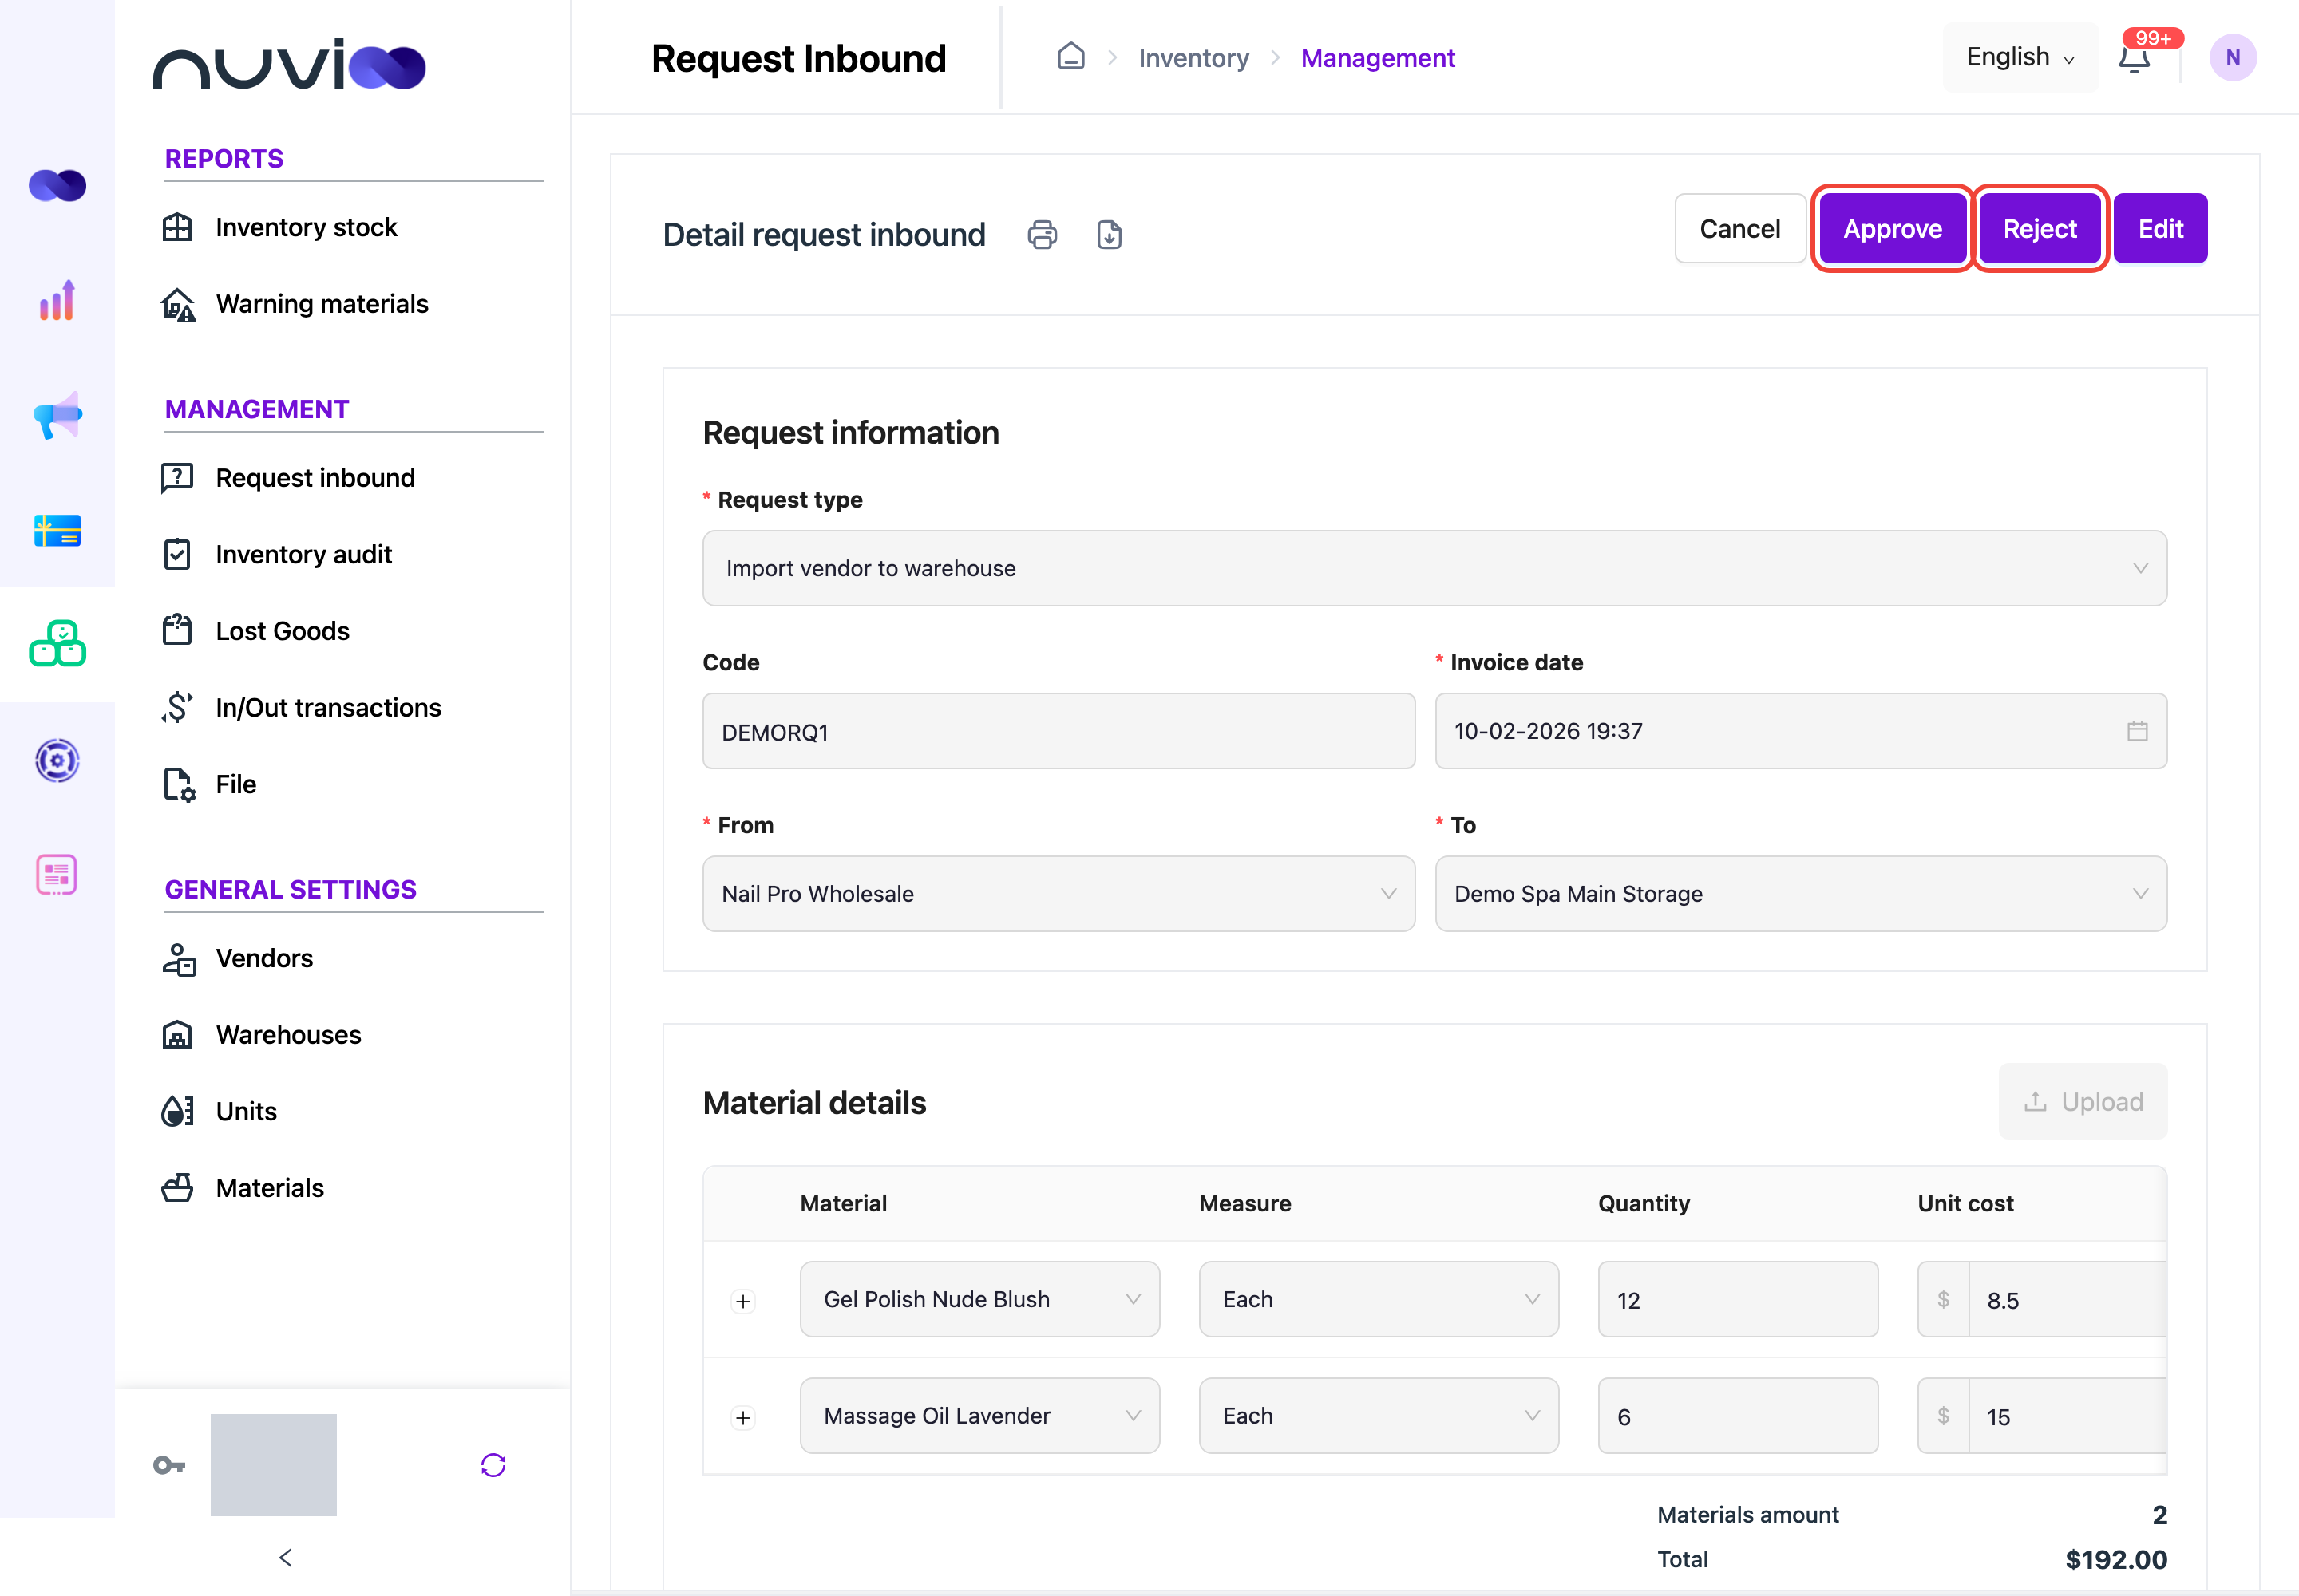Open the bar chart reports icon in left rail
The width and height of the screenshot is (2299, 1596).
[x=57, y=300]
